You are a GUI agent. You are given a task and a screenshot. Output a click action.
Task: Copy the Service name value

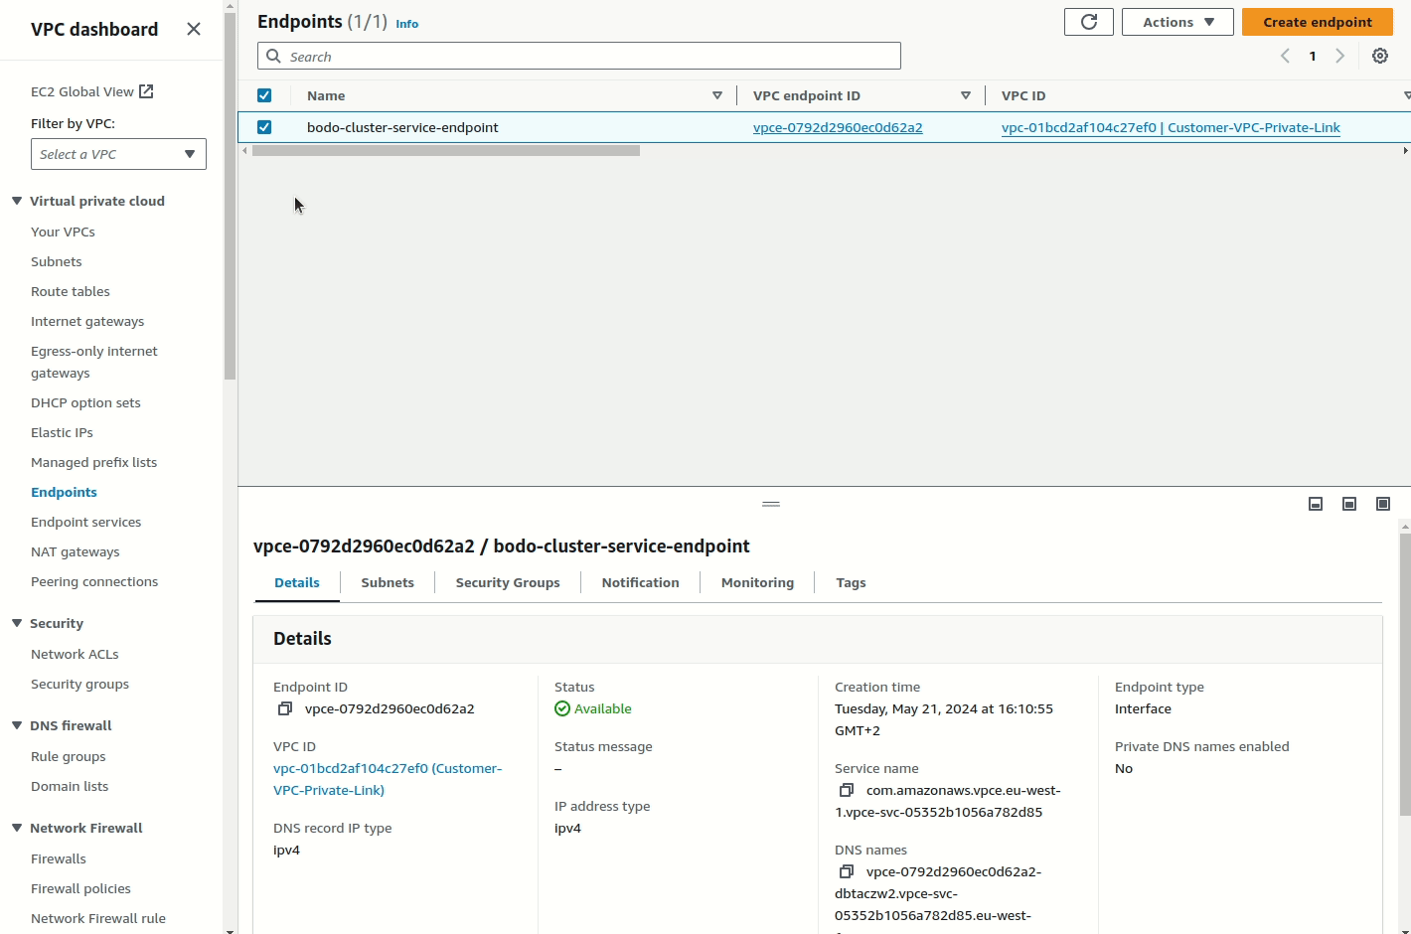point(847,790)
